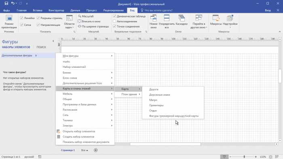Expand Дополнительные решения Visio submenu
The image size is (283, 159).
coord(85,83)
